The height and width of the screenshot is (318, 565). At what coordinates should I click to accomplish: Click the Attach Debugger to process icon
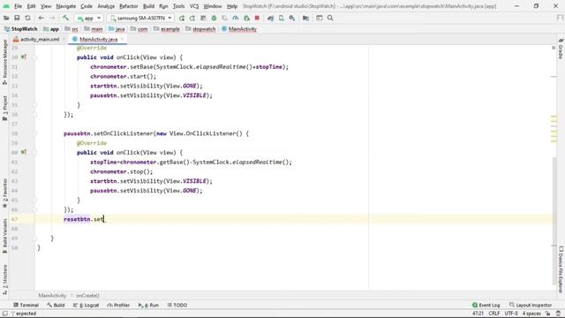(x=246, y=18)
